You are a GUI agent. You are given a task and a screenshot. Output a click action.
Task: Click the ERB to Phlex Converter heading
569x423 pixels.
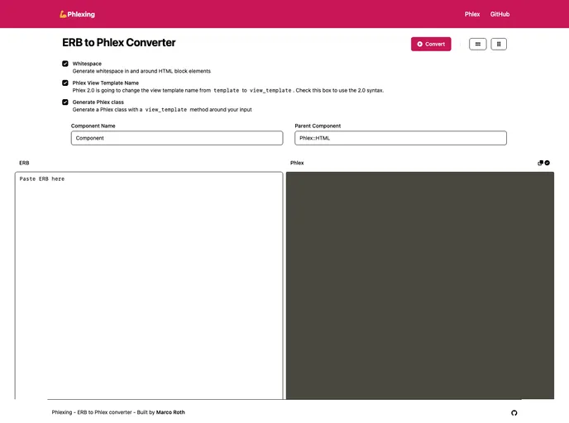pyautogui.click(x=118, y=42)
